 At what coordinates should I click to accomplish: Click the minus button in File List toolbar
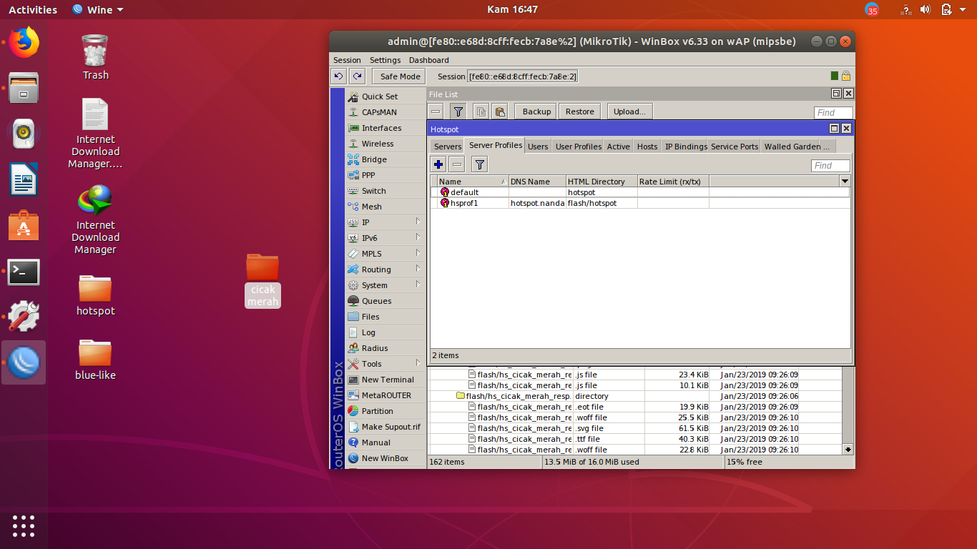pos(436,112)
